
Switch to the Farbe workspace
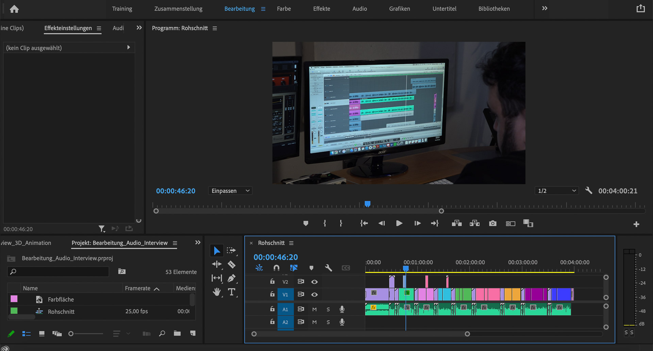(284, 9)
